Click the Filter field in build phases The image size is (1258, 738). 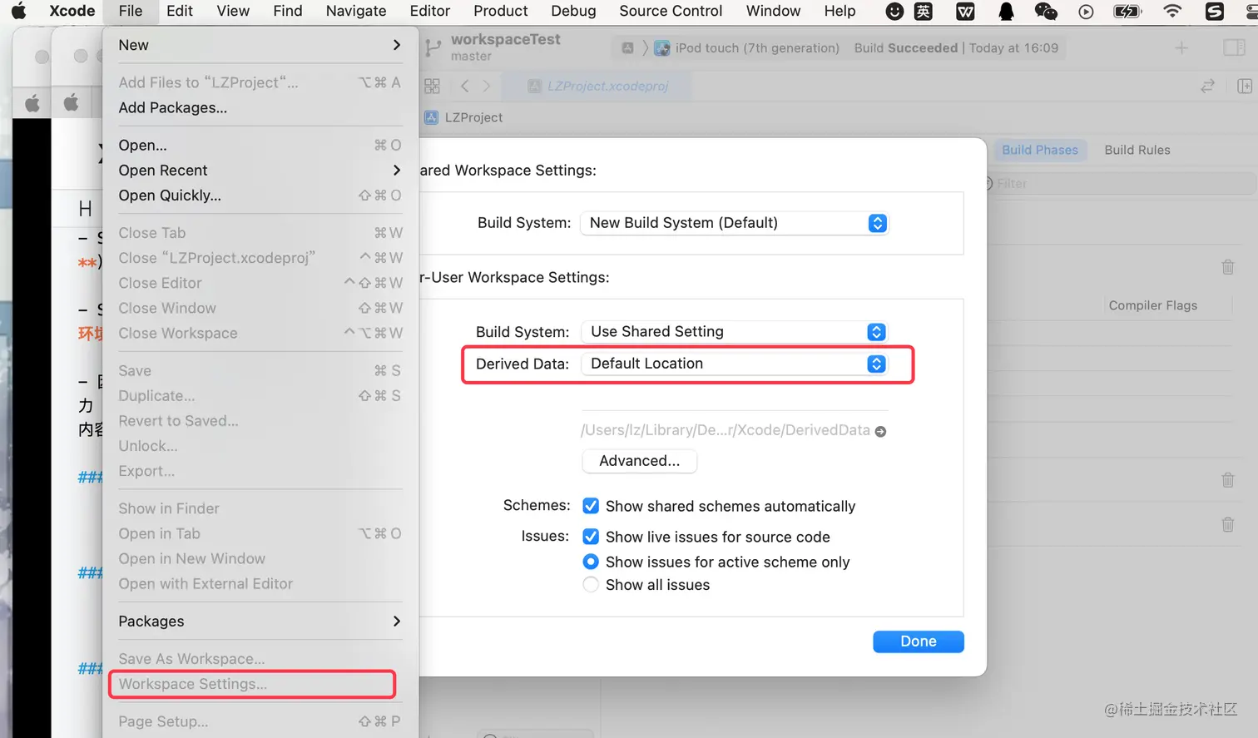coord(1119,183)
